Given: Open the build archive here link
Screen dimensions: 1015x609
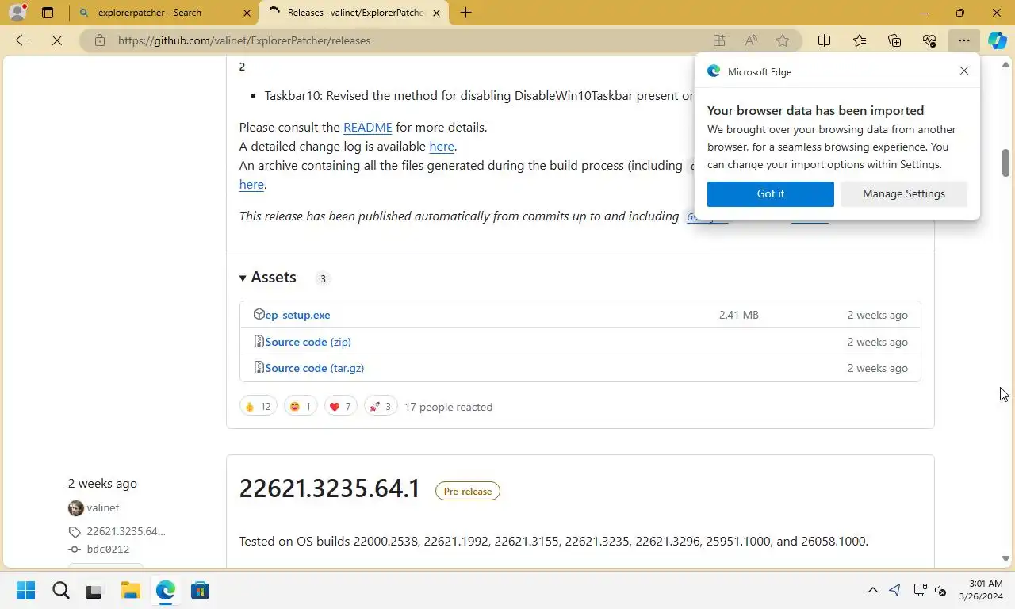Looking at the screenshot, I should tap(251, 184).
